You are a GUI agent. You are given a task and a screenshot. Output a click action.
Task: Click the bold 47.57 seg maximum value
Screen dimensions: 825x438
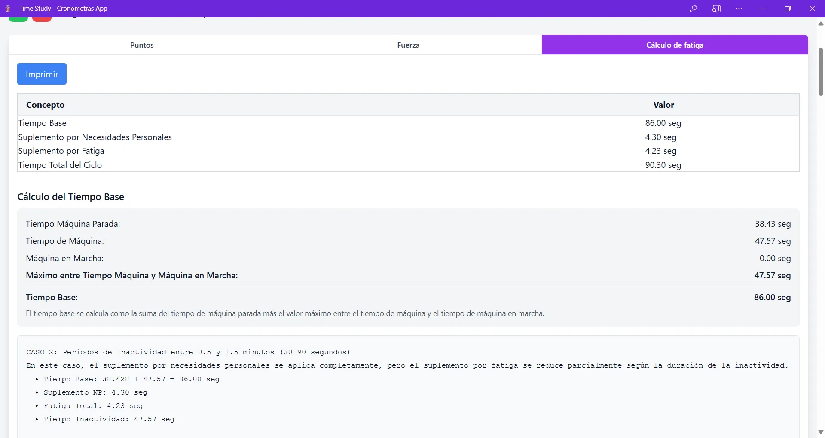point(773,275)
